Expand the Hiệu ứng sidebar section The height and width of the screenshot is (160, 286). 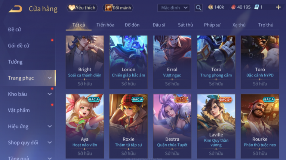[50, 126]
